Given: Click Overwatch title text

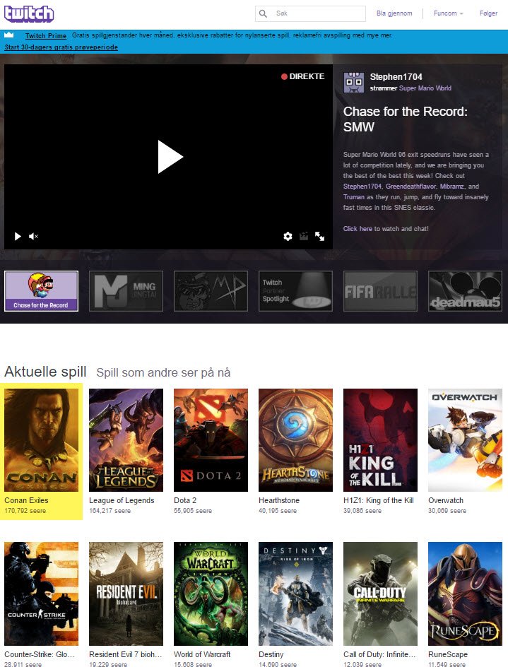Looking at the screenshot, I should (446, 501).
